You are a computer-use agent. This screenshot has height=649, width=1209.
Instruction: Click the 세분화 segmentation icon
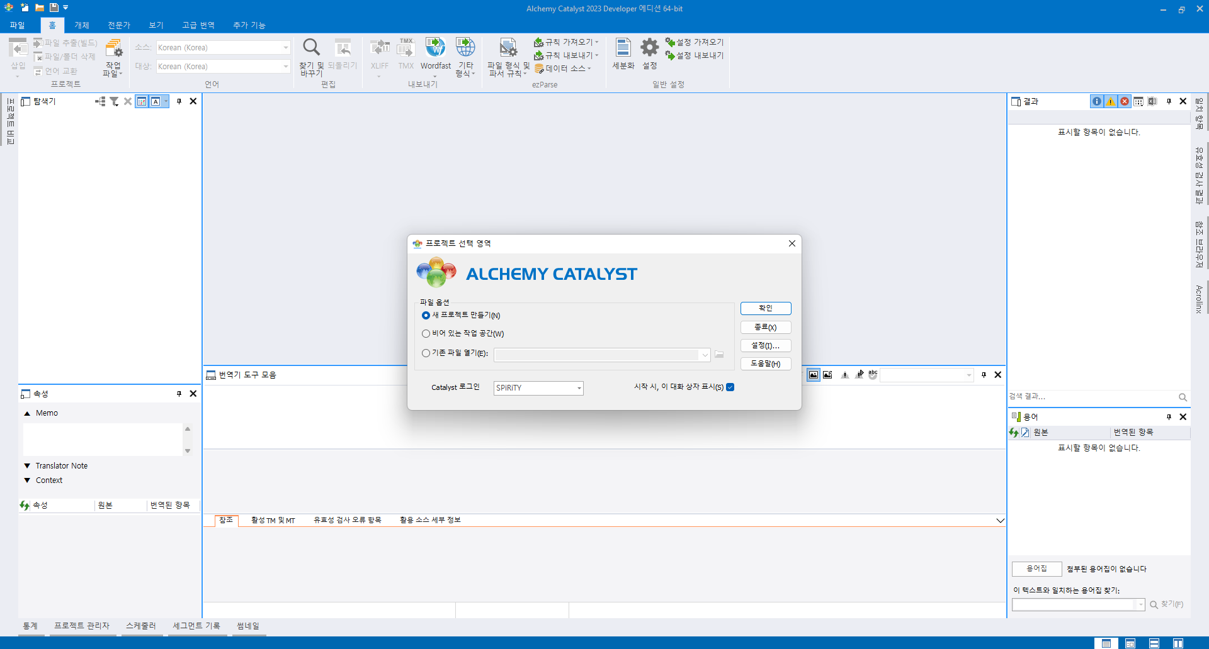pos(623,47)
